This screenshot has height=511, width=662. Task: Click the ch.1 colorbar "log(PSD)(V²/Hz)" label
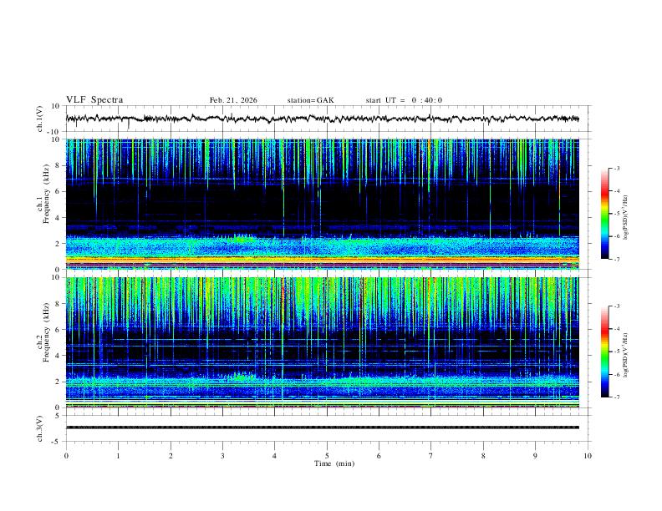pos(626,217)
